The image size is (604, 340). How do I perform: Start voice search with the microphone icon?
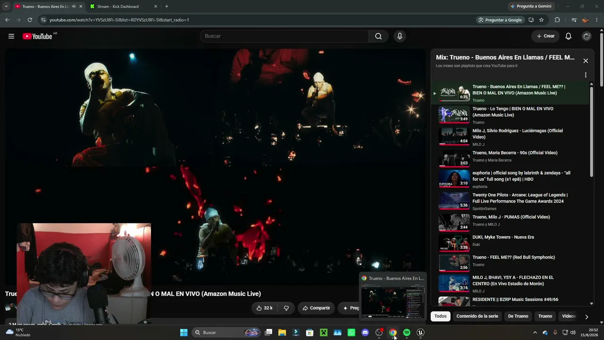400,36
